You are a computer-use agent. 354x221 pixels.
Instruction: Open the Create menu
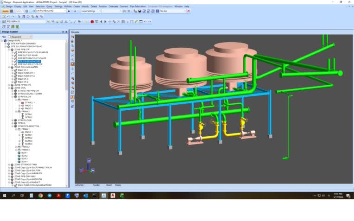click(x=76, y=6)
